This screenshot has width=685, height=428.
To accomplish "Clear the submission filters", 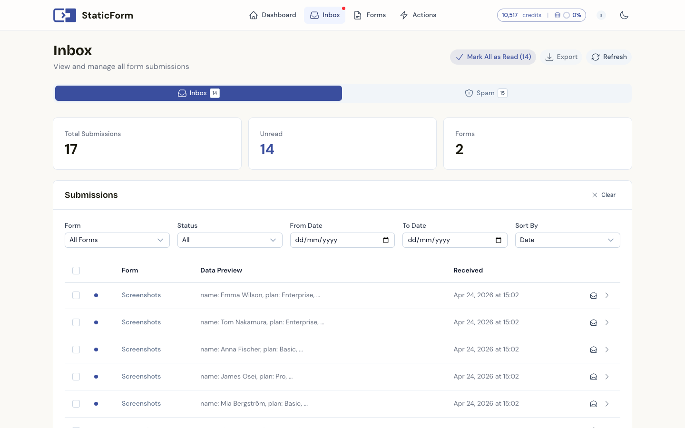I will [604, 195].
